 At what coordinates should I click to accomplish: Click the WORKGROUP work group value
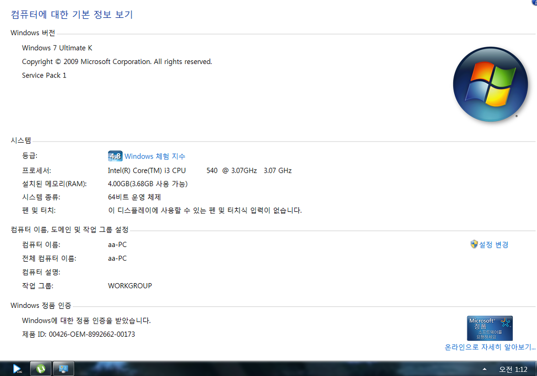pos(130,286)
